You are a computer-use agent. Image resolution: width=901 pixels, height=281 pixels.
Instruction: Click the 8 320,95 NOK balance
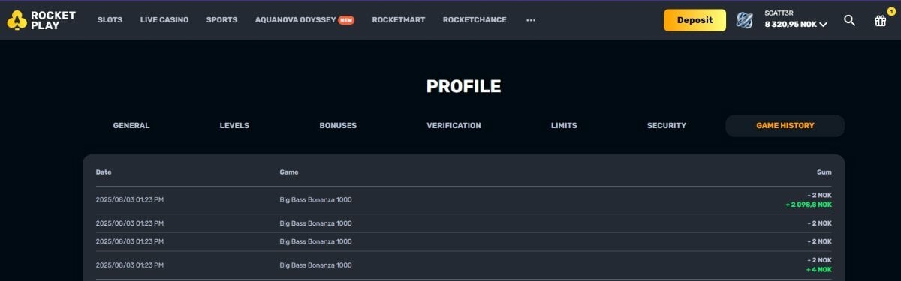pyautogui.click(x=791, y=25)
